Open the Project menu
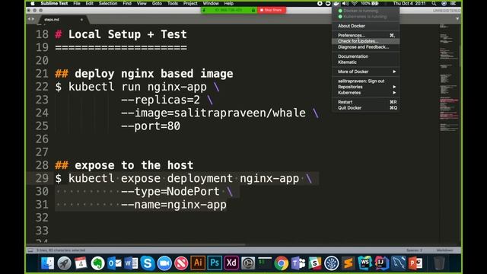Viewport: 487px width, 274px height. pyautogui.click(x=190, y=3)
